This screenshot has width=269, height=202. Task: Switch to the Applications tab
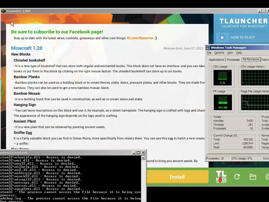(x=216, y=60)
